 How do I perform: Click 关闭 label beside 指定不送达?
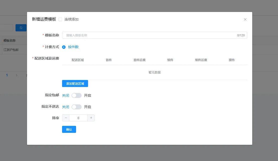(65, 107)
